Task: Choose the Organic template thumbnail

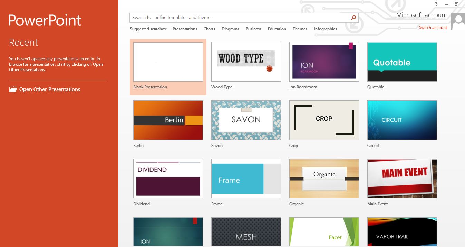Action: (x=324, y=179)
